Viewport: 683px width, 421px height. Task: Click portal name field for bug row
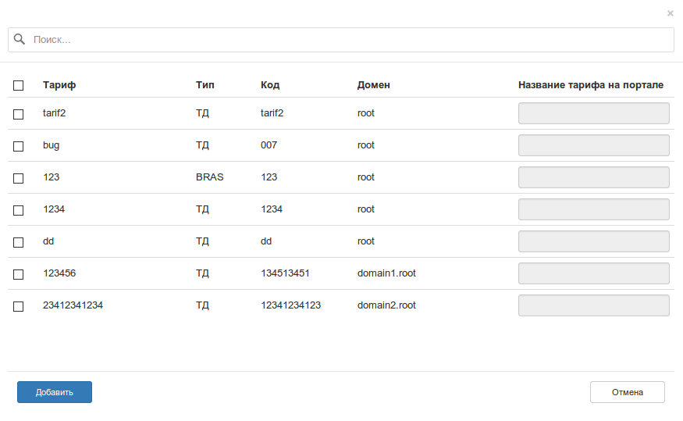tap(593, 145)
